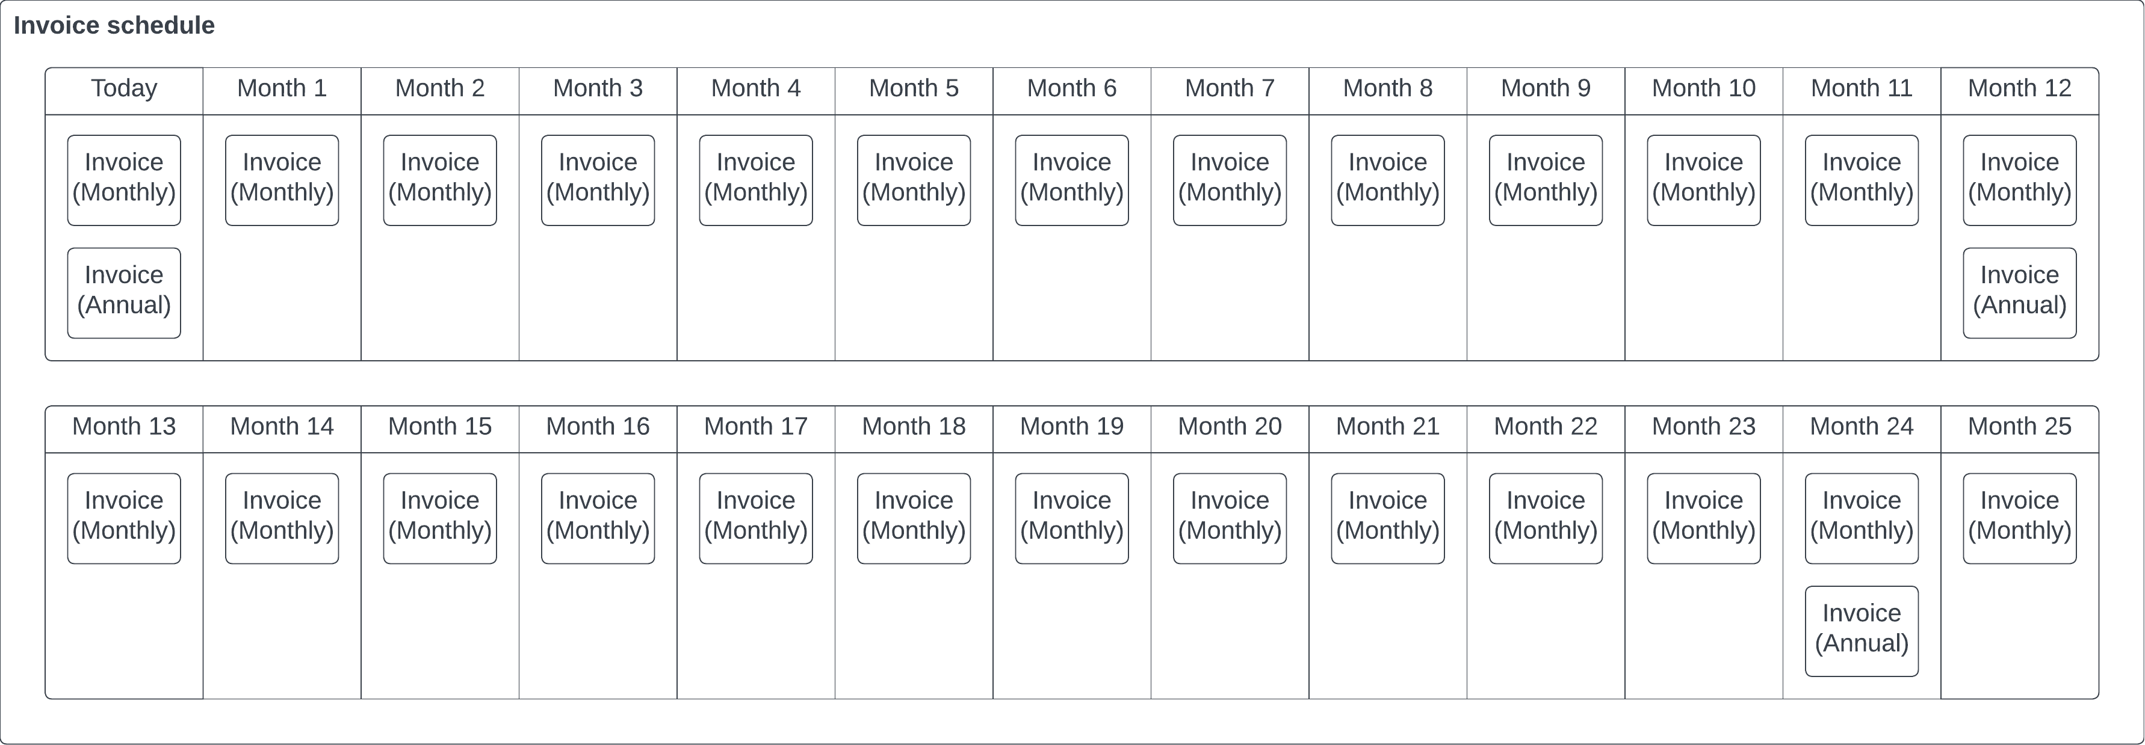Select the Invoice (Annual) box in Month 12
2145x745 pixels.
2019,293
